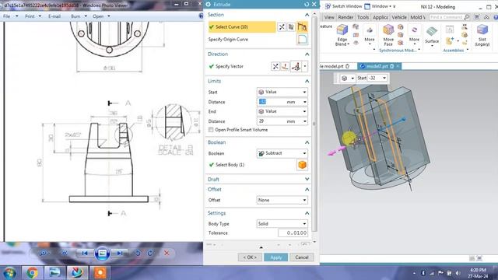Switch to the View ribbon tab
The image size is (498, 280).
tap(329, 17)
